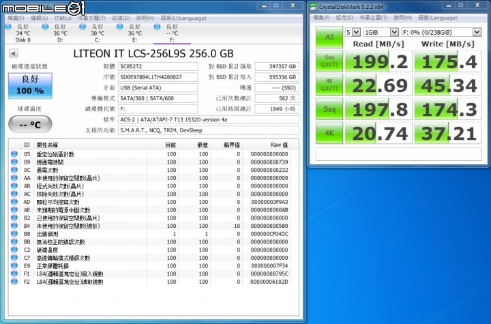Click raw value 000000CF04DC in B8 row
491x324 pixels.
click(x=269, y=234)
